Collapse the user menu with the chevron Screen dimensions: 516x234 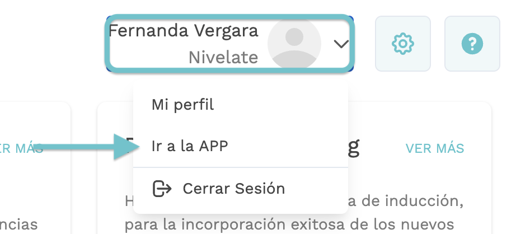click(x=341, y=44)
